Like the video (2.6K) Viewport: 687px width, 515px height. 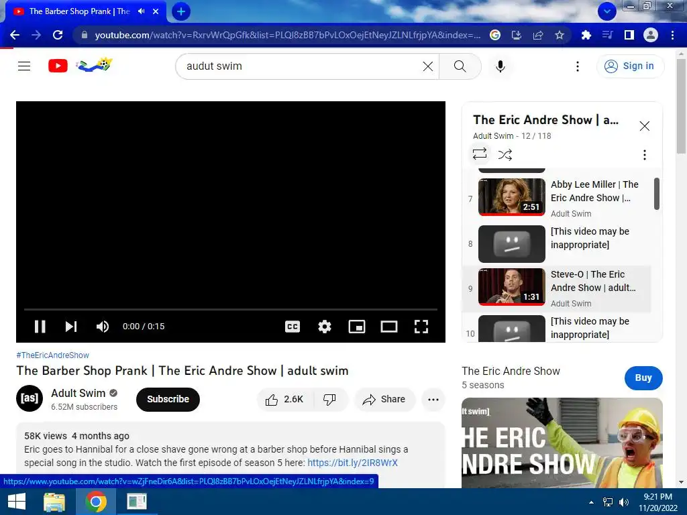pos(285,400)
